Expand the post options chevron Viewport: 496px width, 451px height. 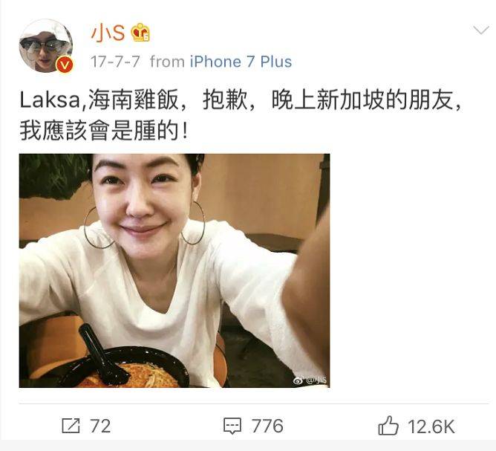pyautogui.click(x=481, y=30)
